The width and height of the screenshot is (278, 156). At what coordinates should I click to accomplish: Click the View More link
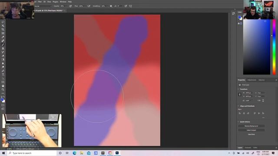[x=251, y=134]
